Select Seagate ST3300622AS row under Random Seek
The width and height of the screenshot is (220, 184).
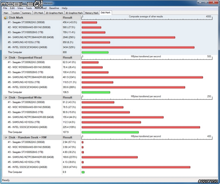click(26, 142)
